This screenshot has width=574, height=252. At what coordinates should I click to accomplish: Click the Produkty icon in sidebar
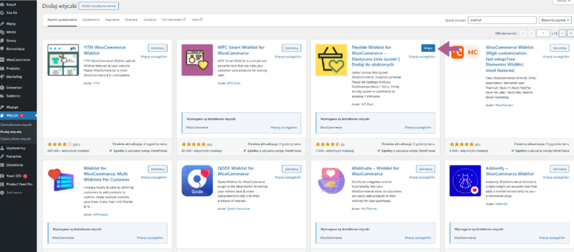coord(3,68)
